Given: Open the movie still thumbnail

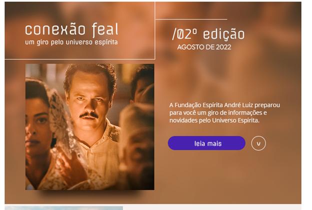Looking at the screenshot, I should click(89, 127).
